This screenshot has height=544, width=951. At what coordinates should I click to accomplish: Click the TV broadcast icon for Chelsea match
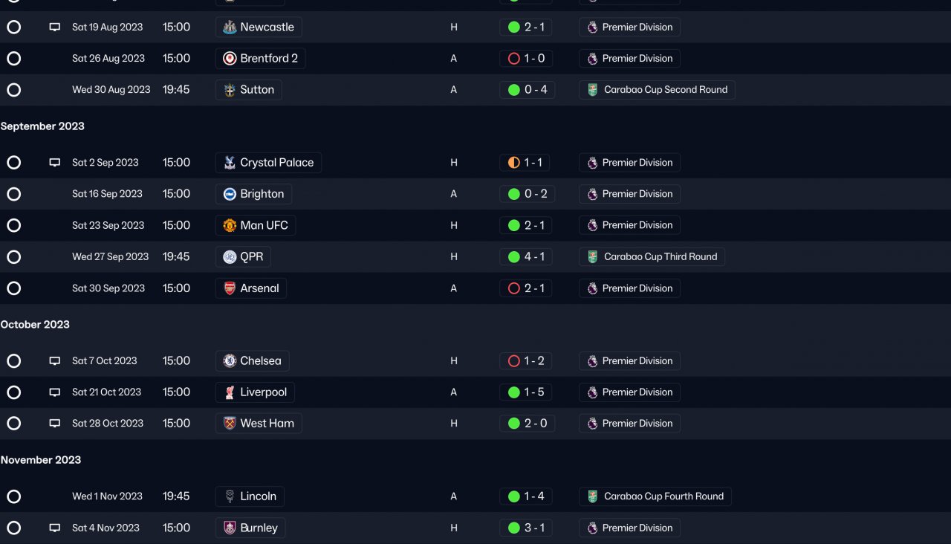54,361
